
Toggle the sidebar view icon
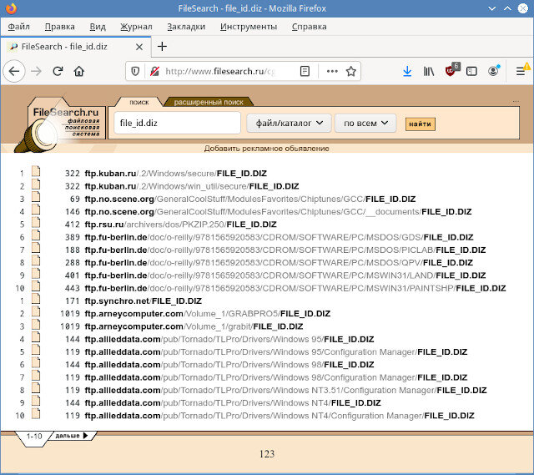pos(471,71)
